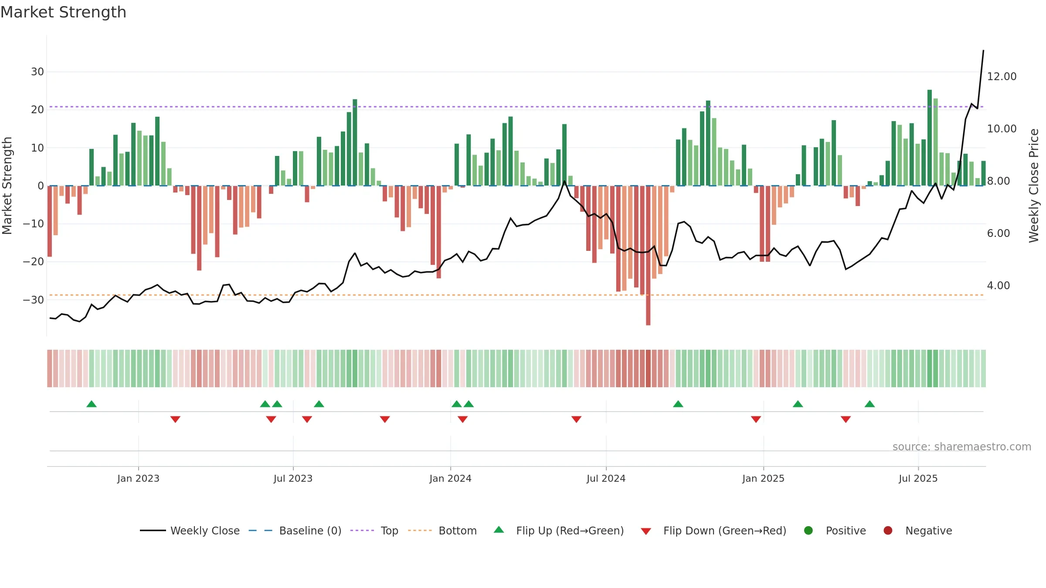Select the flip-down triangle just before Jul 2024
Viewport: 1046px width, 588px height.
pos(576,419)
